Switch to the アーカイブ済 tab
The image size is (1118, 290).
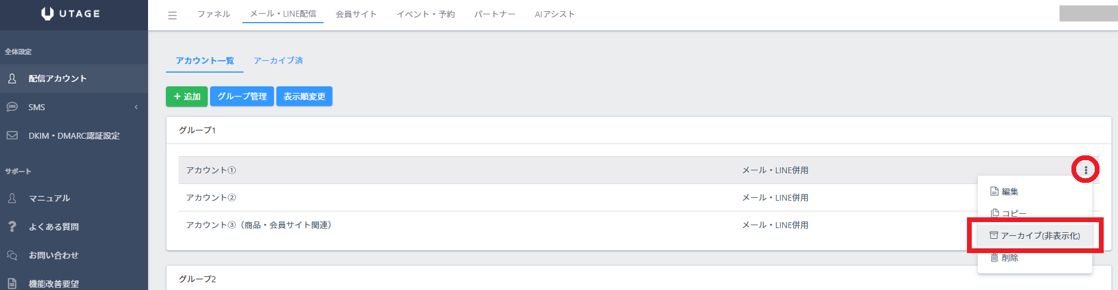click(x=278, y=61)
